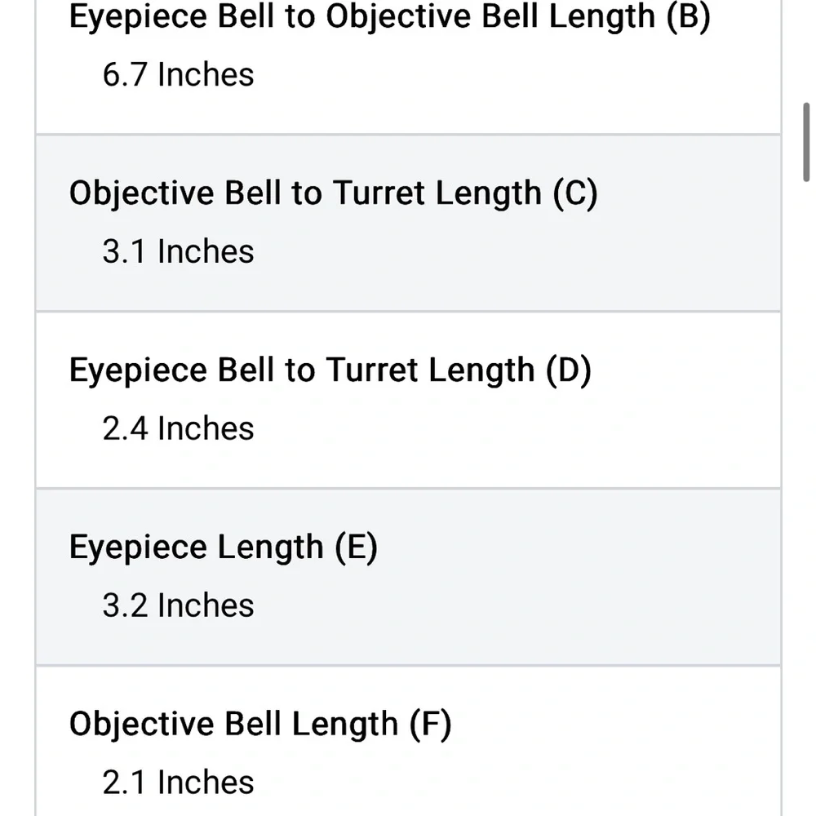Click the number 3.1 under dimension C

click(x=124, y=251)
